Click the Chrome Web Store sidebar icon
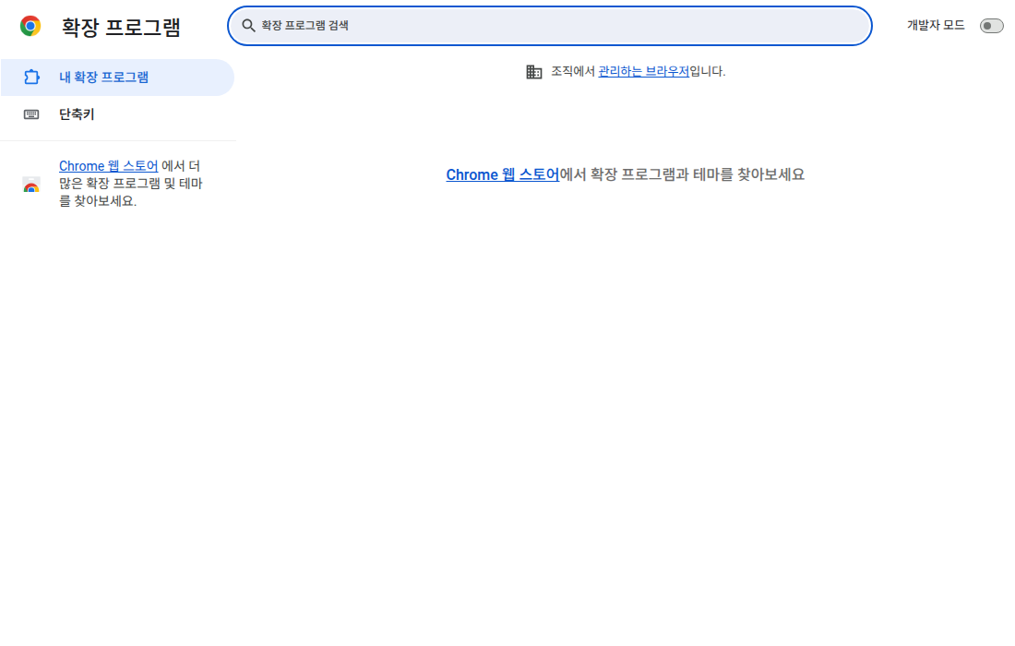 click(x=31, y=185)
